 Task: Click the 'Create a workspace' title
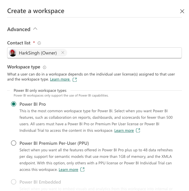pos(36,11)
